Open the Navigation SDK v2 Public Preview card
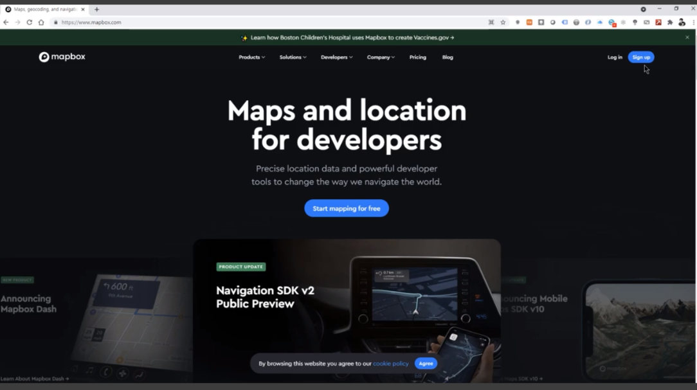The width and height of the screenshot is (697, 390). (x=347, y=310)
